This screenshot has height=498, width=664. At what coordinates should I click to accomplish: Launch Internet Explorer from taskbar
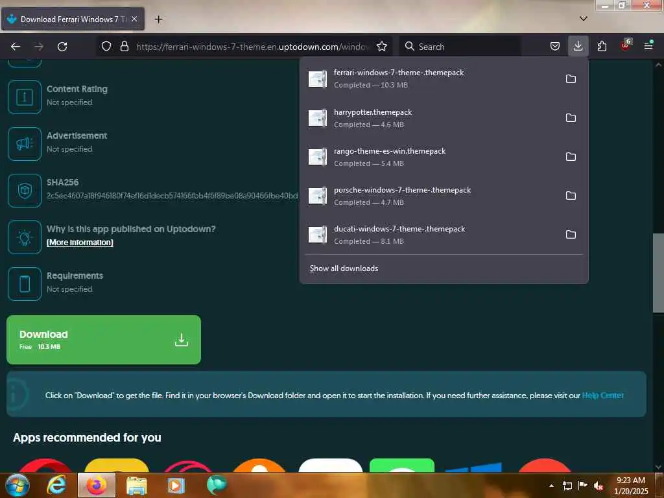57,485
